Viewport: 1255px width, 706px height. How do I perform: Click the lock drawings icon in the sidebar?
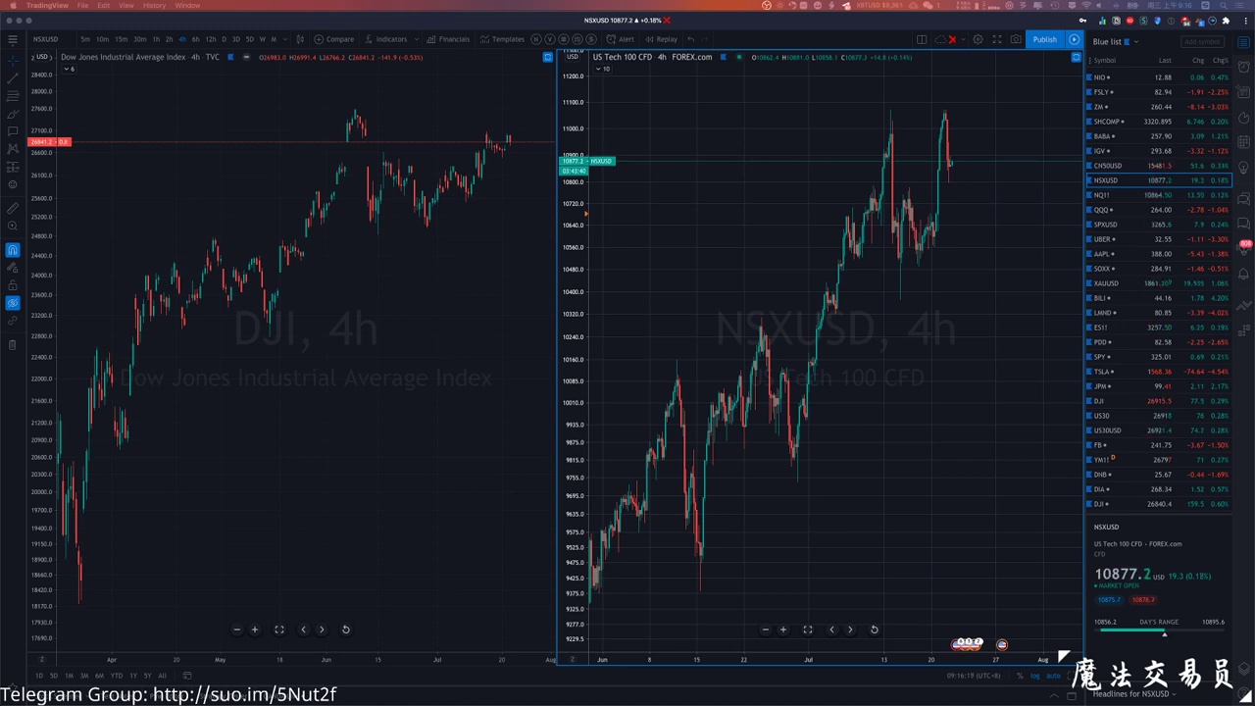tap(13, 285)
